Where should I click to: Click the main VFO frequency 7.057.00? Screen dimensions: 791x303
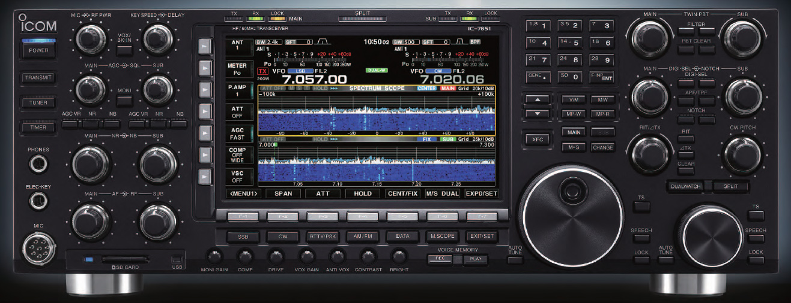coord(315,79)
